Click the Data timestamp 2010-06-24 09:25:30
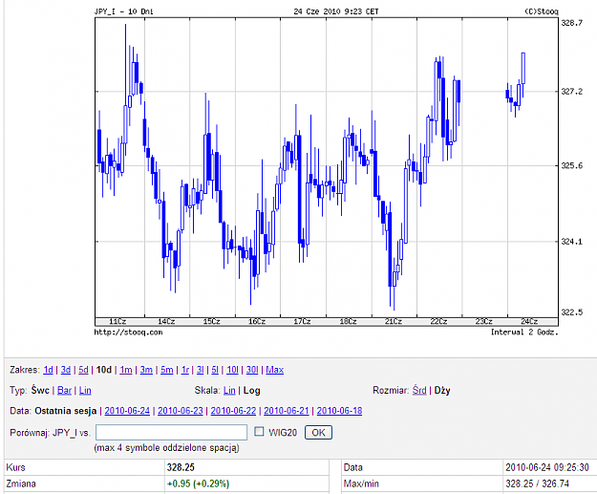This screenshot has height=494, width=597. pyautogui.click(x=547, y=467)
